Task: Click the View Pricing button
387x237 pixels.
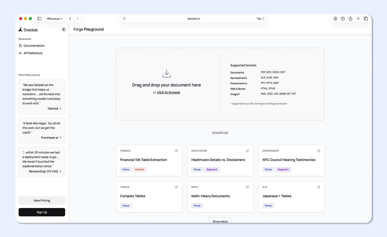Action: (x=42, y=200)
